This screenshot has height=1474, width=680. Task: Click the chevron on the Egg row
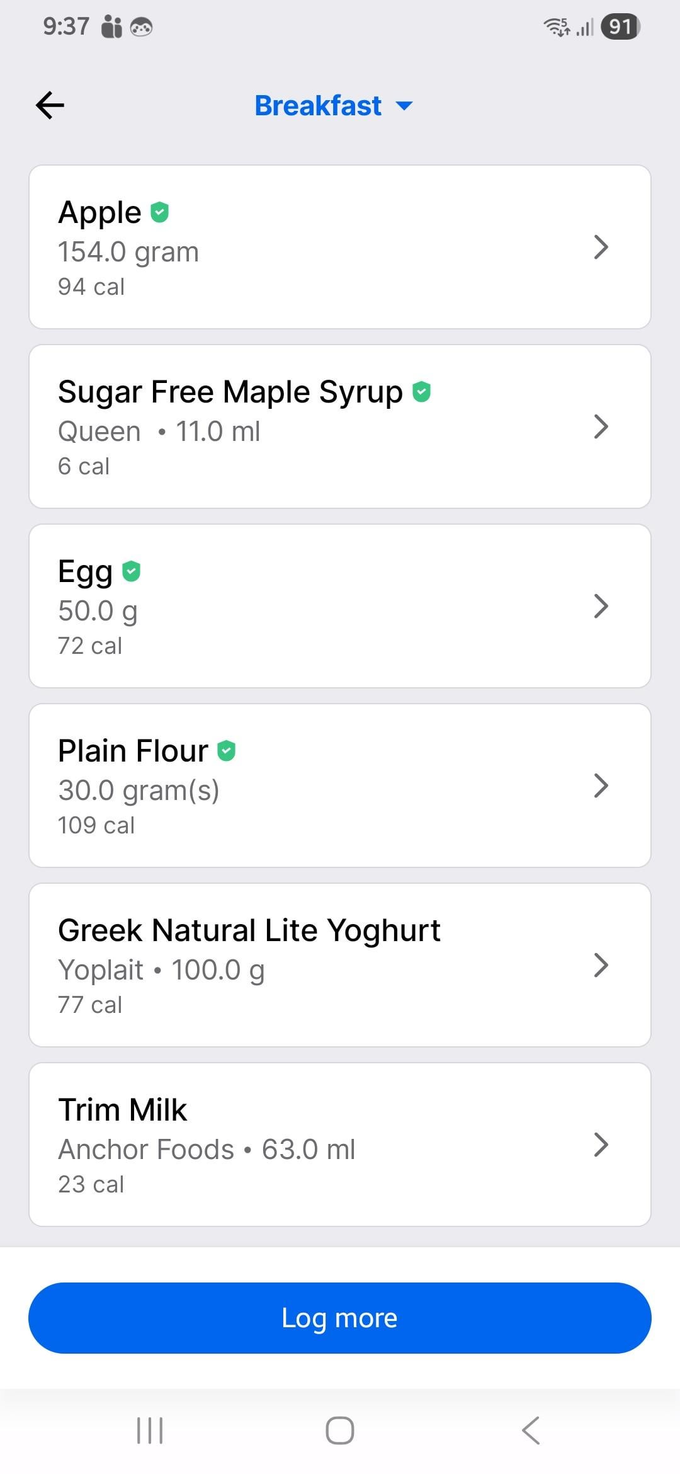(601, 606)
